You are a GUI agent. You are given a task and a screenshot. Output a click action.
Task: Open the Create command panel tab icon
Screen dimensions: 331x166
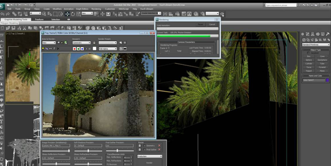[302, 34]
